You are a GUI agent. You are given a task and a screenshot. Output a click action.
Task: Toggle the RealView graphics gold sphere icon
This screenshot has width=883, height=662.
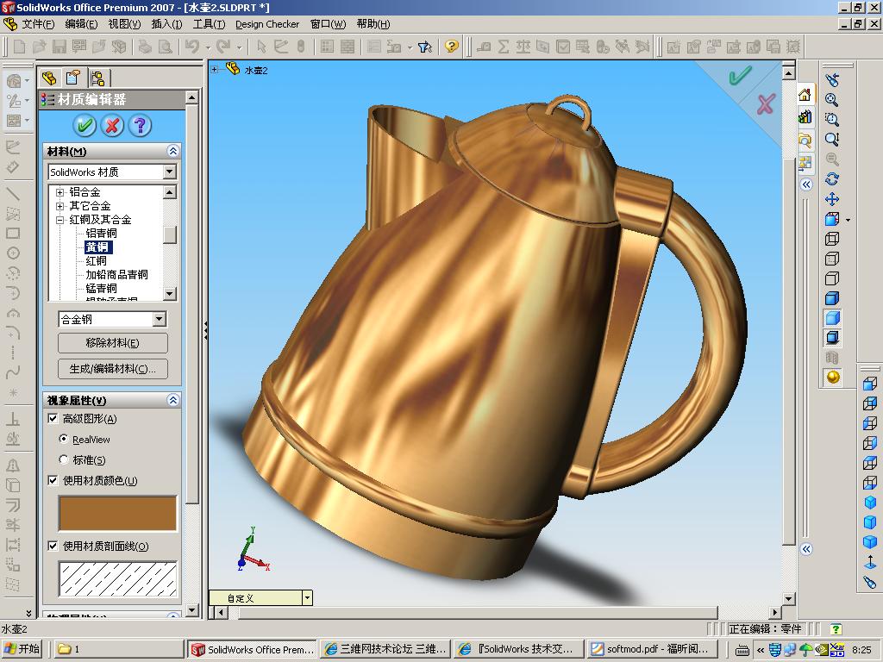pyautogui.click(x=833, y=378)
